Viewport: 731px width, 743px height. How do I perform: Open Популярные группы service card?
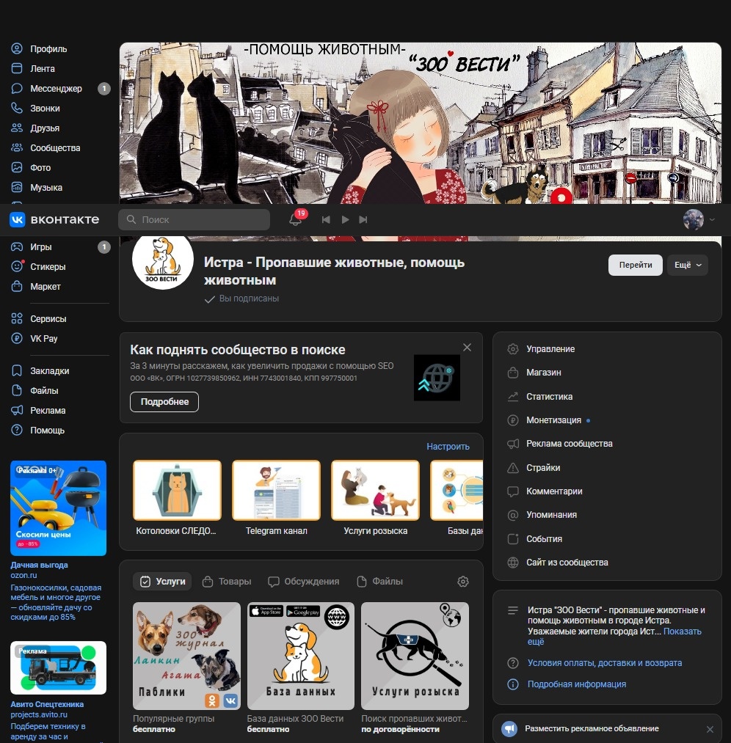coord(186,668)
